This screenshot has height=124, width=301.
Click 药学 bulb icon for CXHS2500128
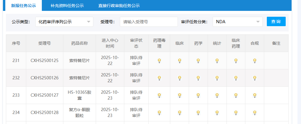pyautogui.click(x=198, y=113)
